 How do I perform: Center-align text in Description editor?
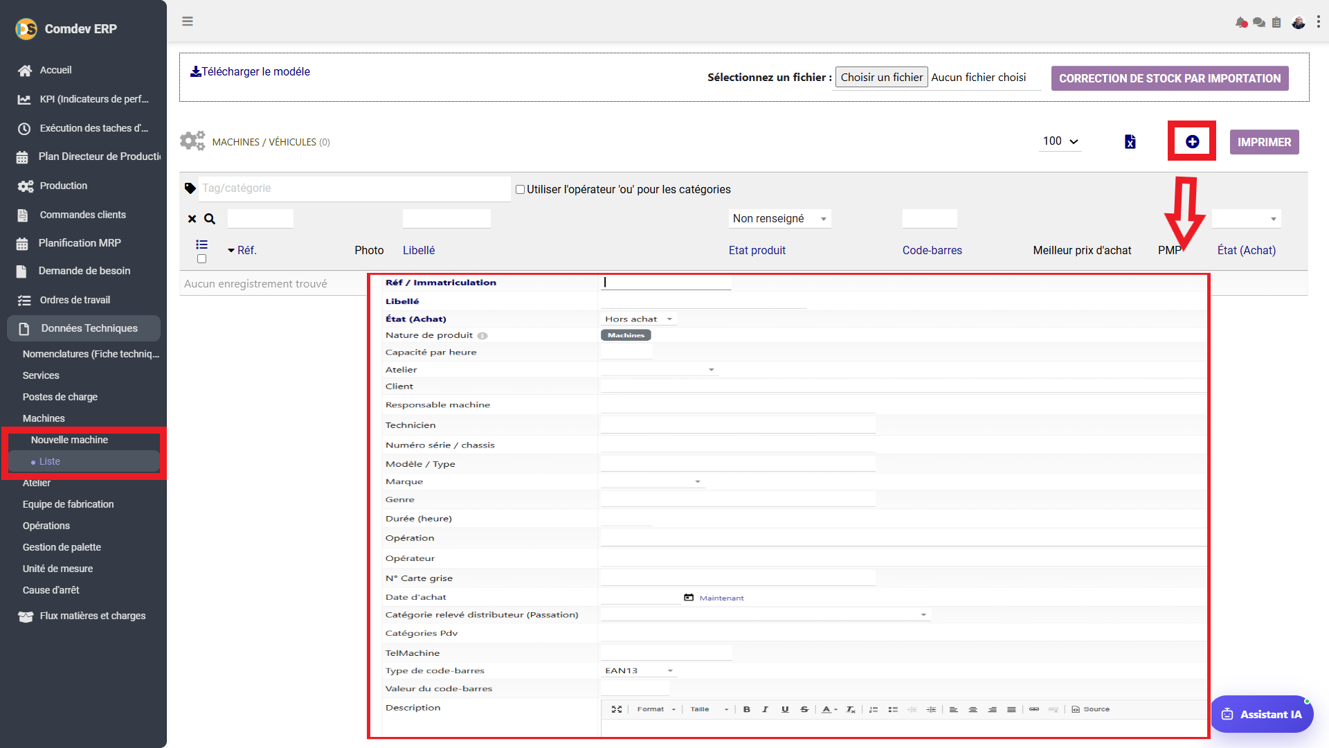[x=973, y=709]
